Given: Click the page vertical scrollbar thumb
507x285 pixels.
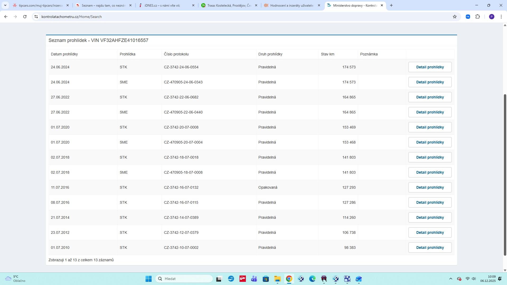Looking at the screenshot, I should click(505, 174).
